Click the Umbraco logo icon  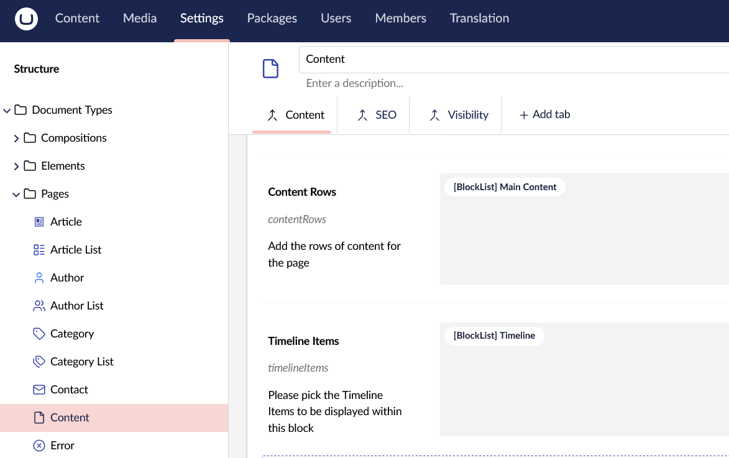25,19
